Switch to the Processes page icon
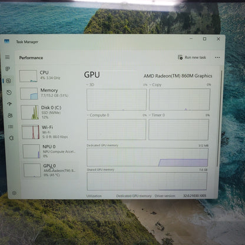This screenshot has height=245, width=245. (x=8, y=69)
